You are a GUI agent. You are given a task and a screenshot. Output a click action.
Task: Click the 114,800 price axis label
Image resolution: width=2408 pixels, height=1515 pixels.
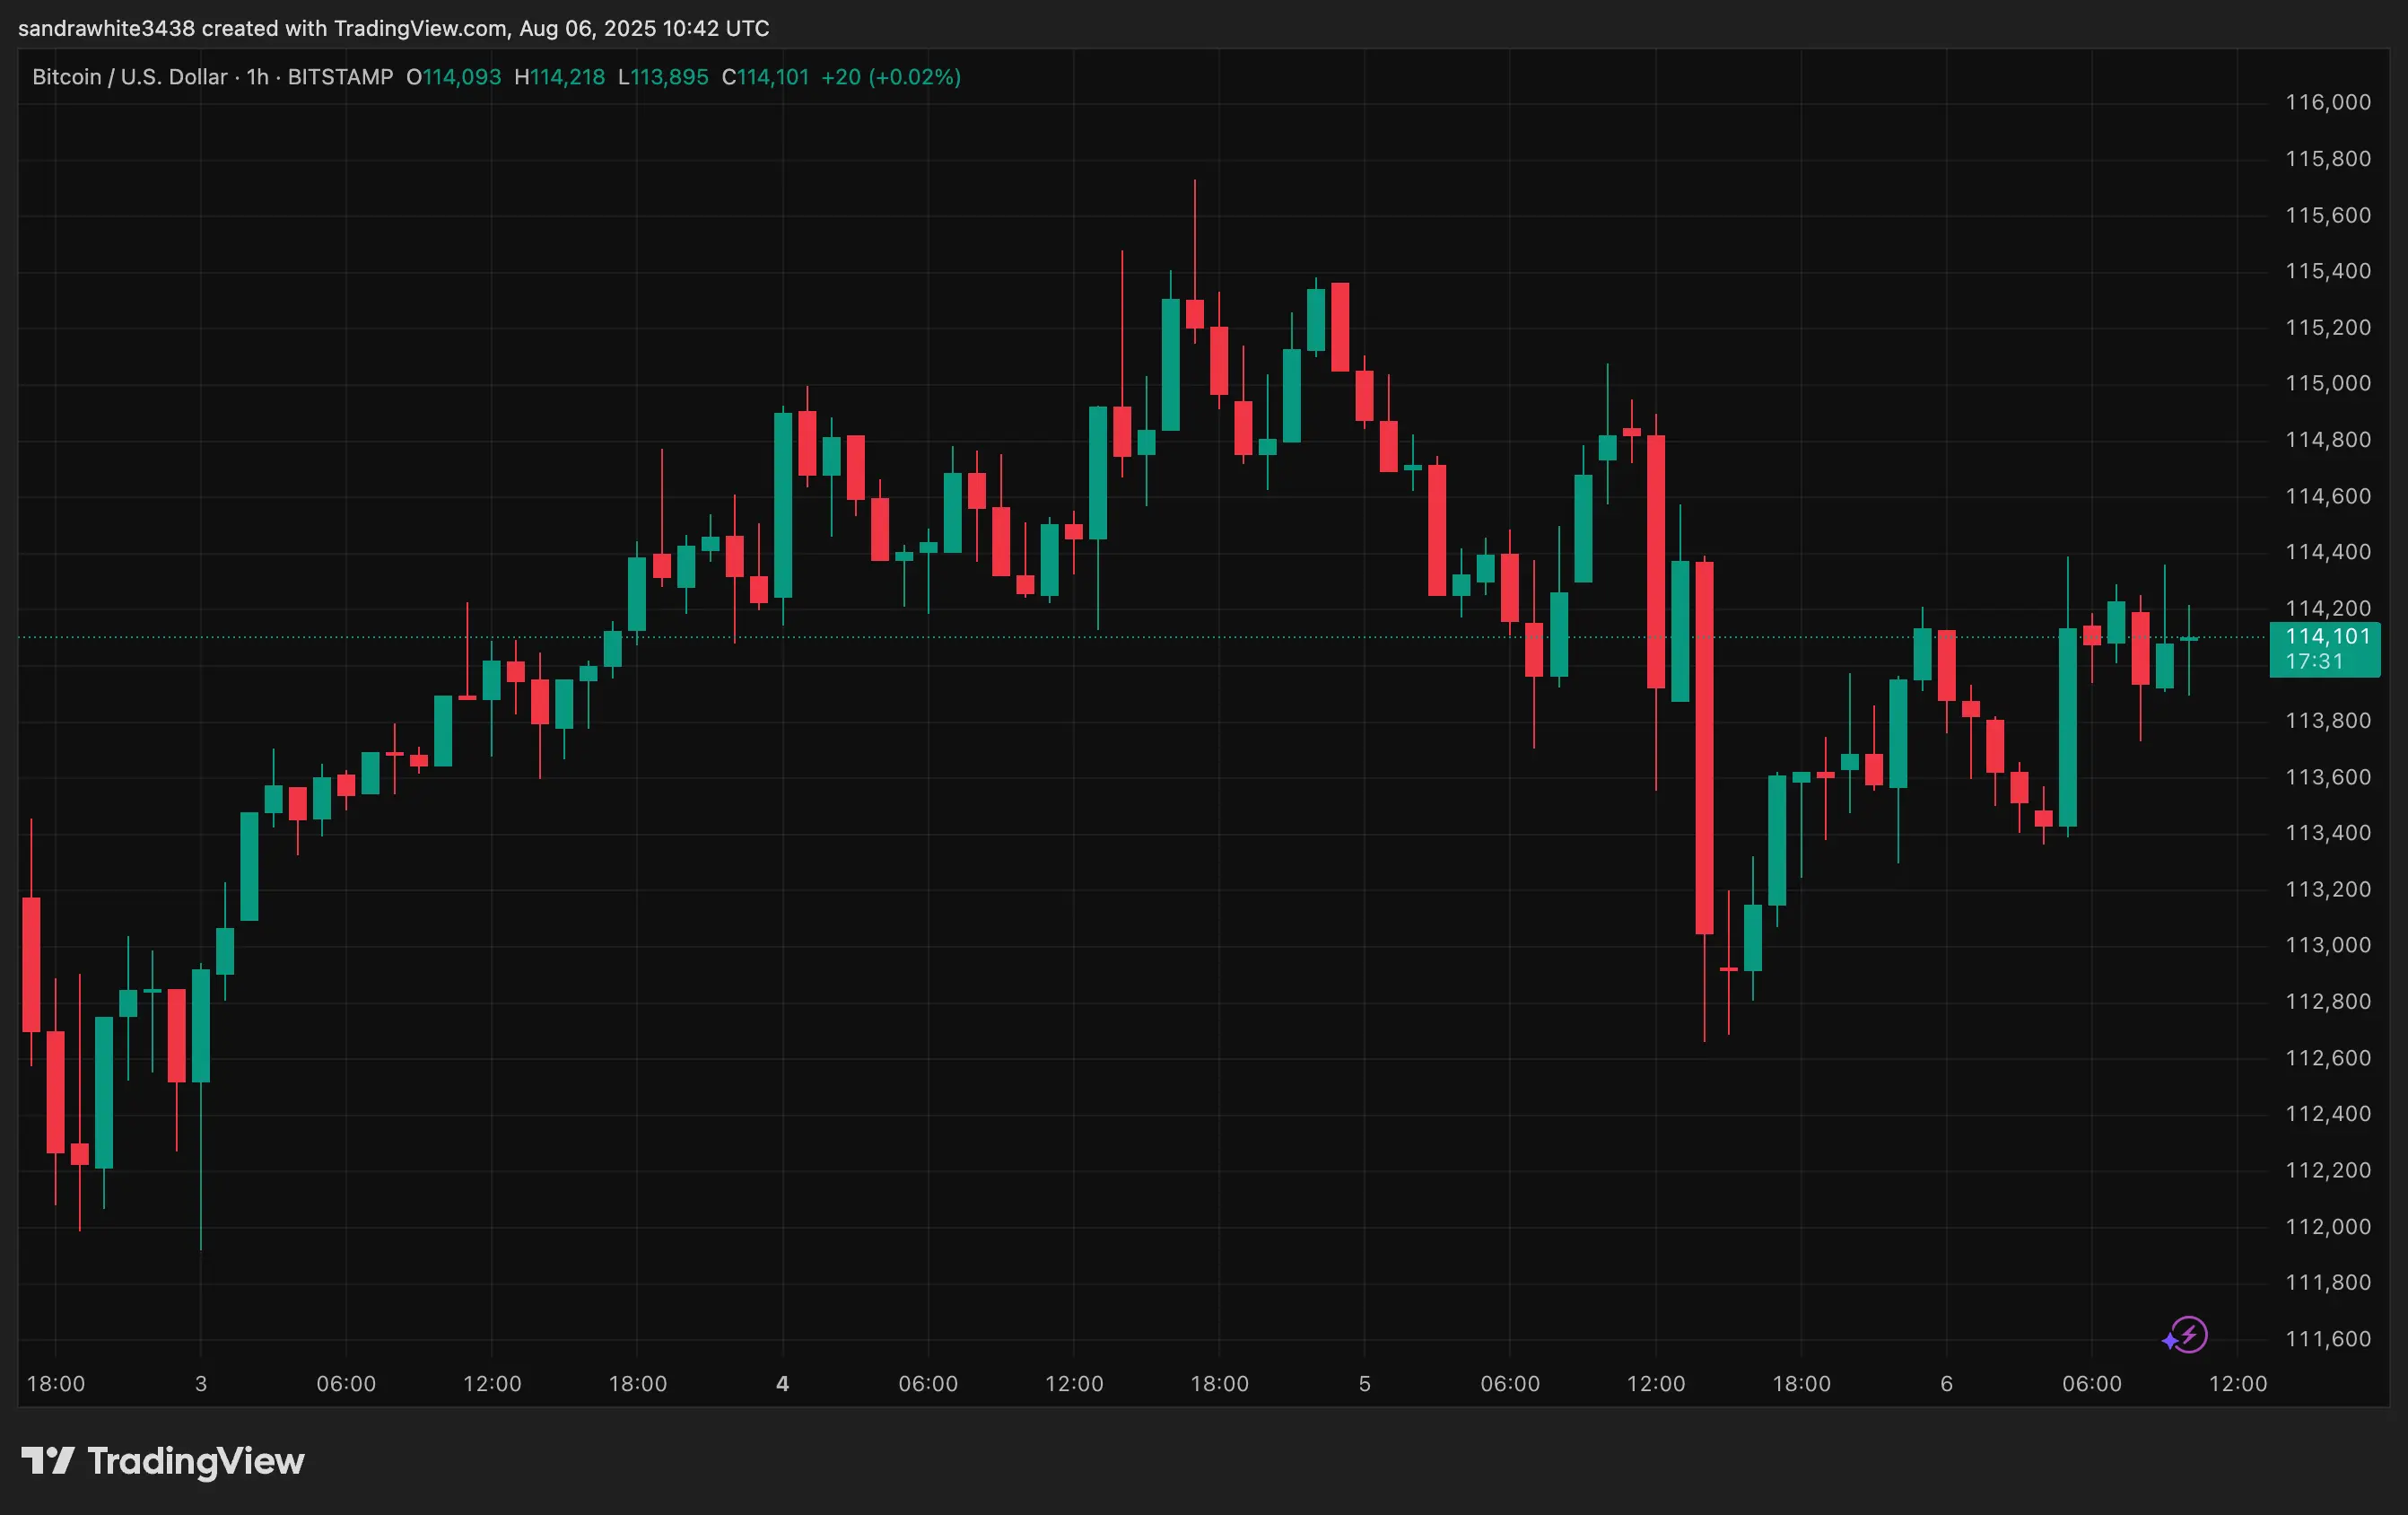[2328, 439]
